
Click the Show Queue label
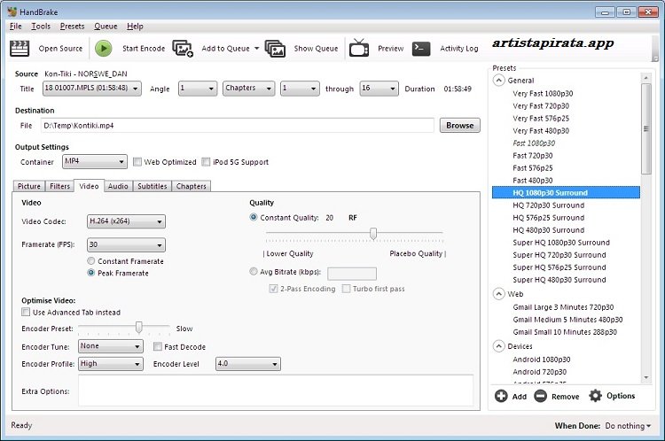tap(316, 49)
